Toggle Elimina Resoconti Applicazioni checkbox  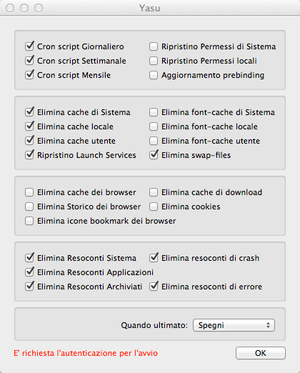[29, 272]
